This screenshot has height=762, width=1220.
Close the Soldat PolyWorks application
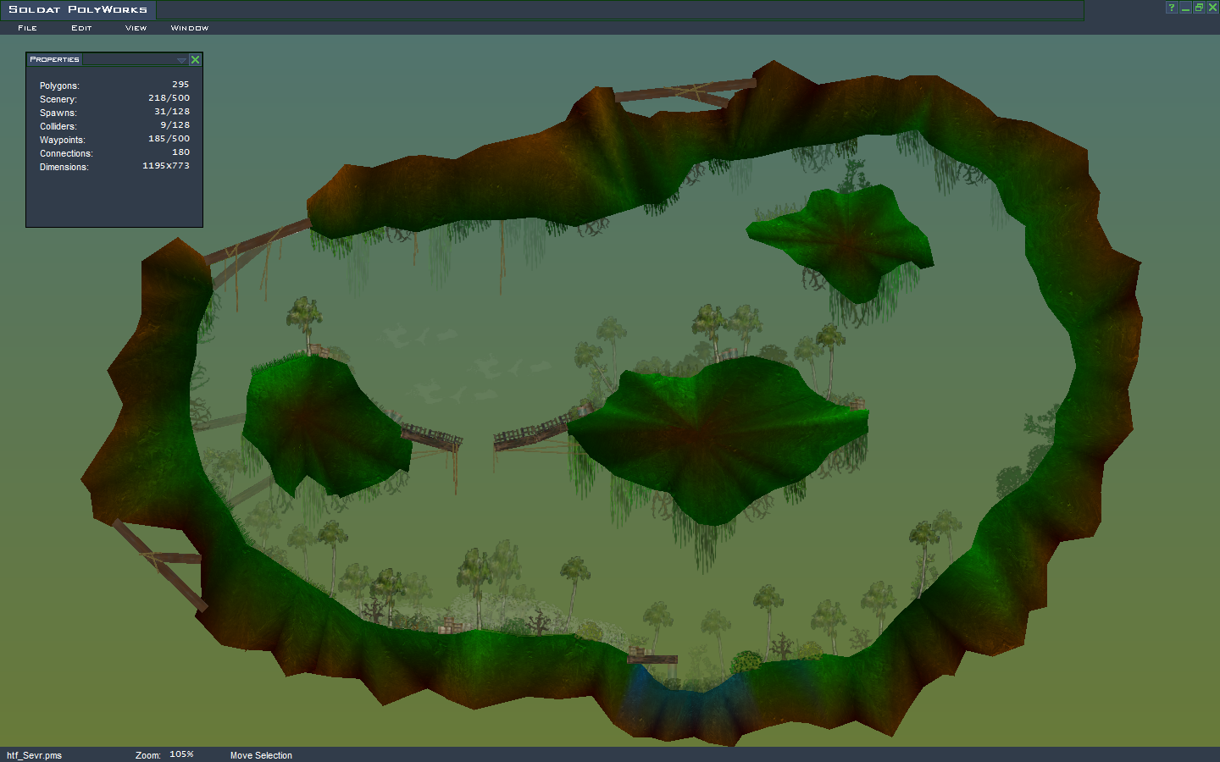(x=1212, y=8)
